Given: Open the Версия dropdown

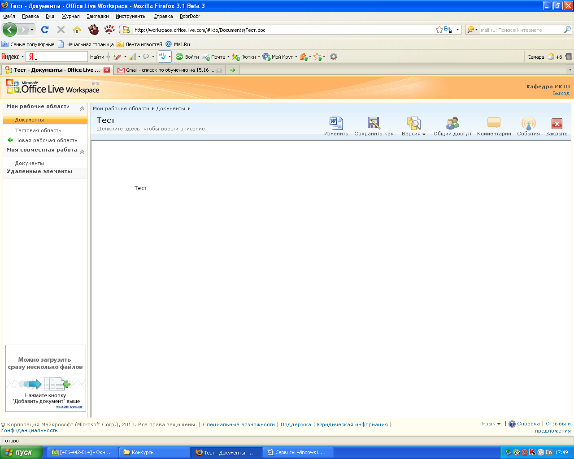Looking at the screenshot, I should [x=413, y=134].
